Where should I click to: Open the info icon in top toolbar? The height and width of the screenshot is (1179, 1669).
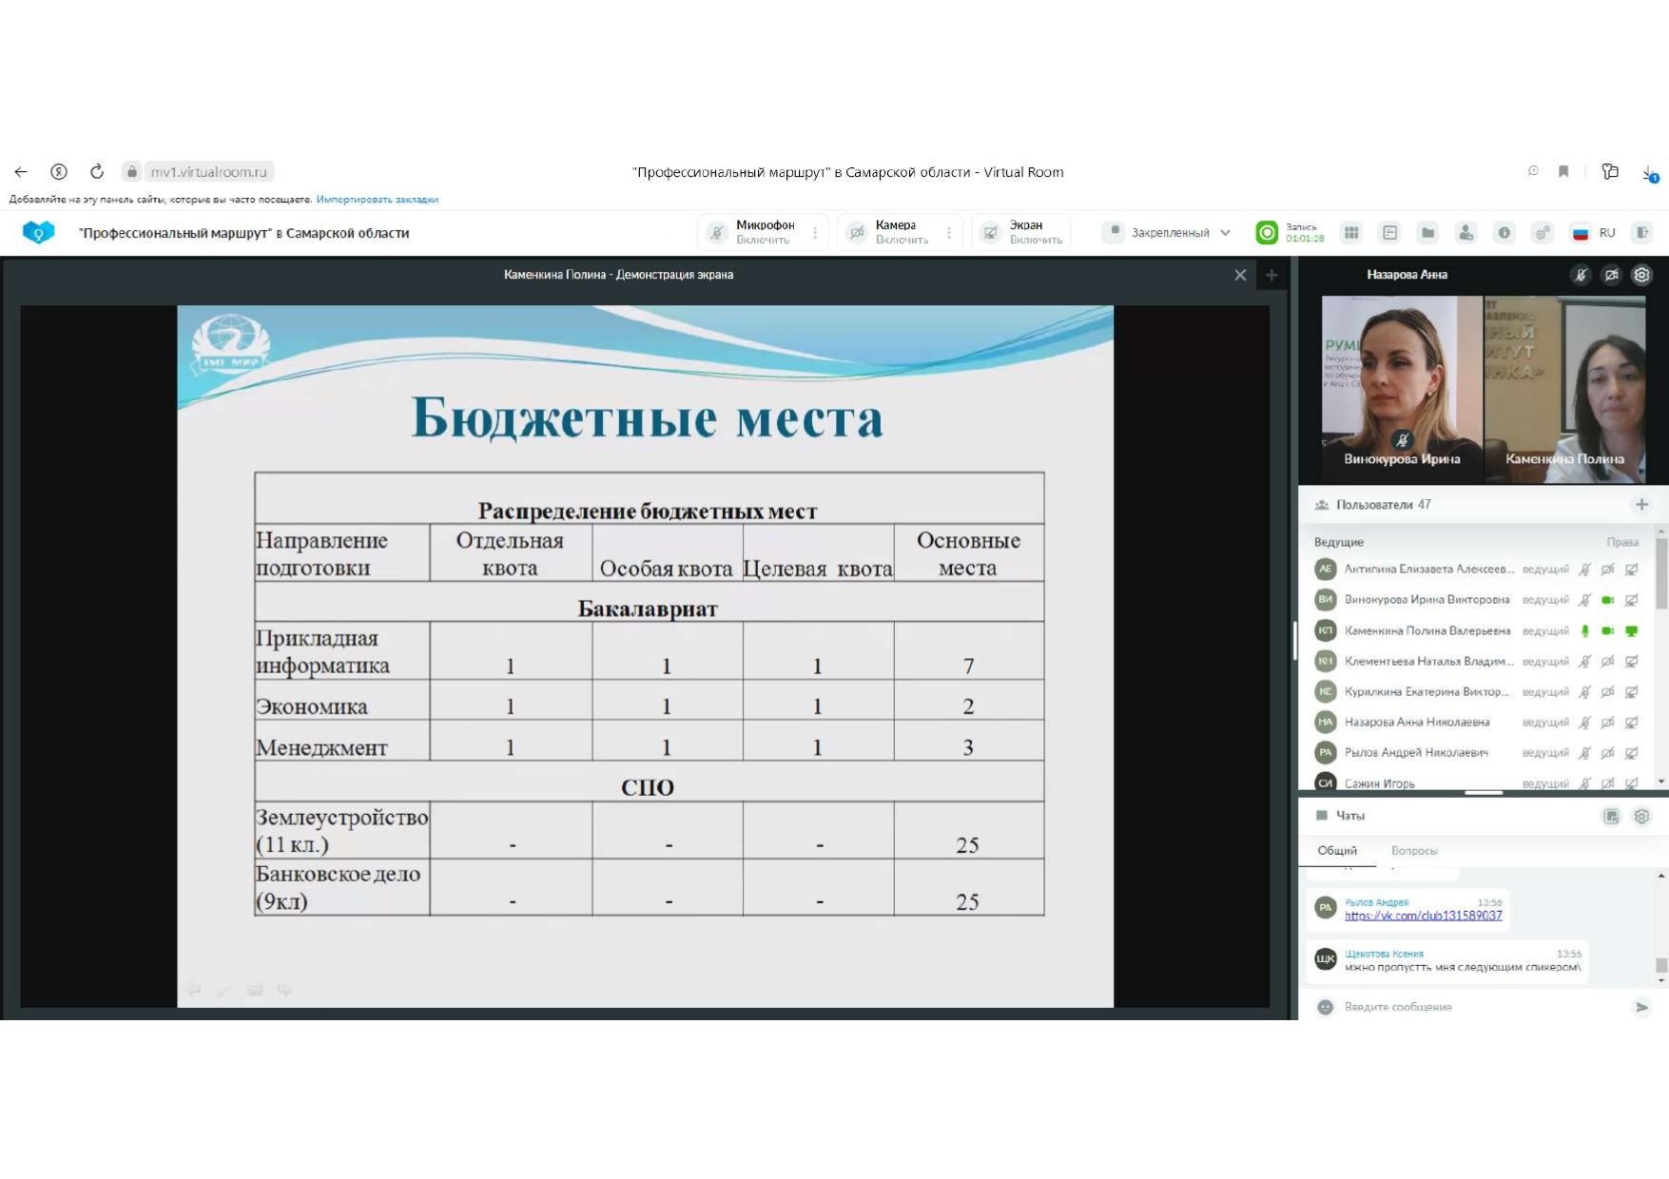click(1504, 233)
